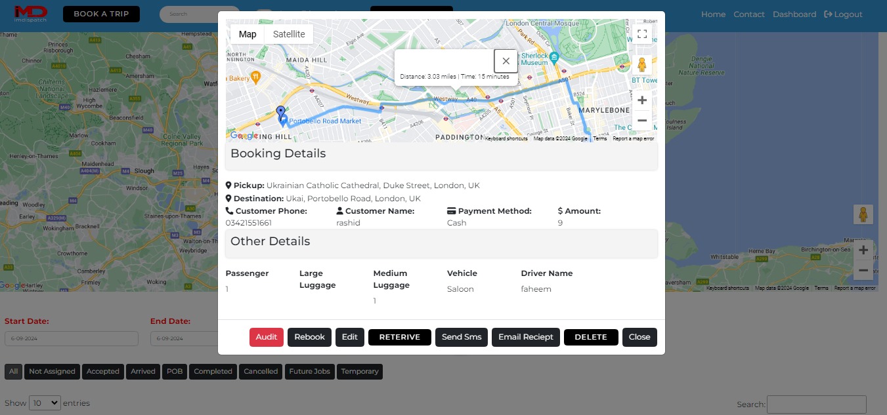887x415 pixels.
Task: Click the red Audit button
Action: (x=267, y=337)
